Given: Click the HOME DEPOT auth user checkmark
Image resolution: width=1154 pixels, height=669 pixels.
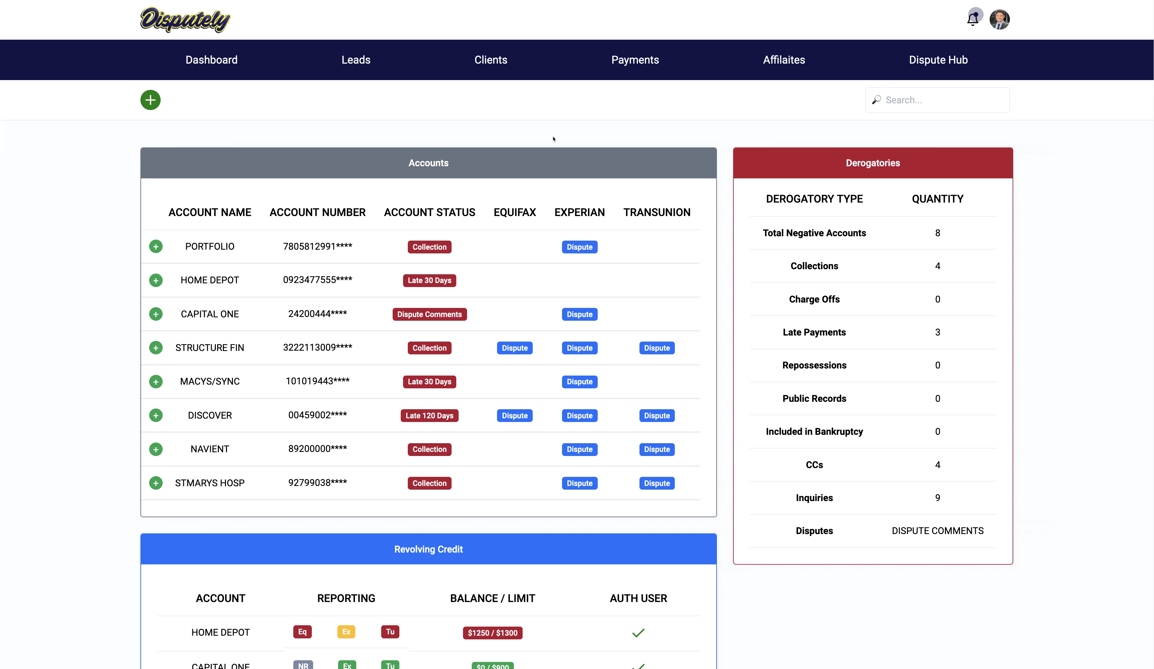Looking at the screenshot, I should click(x=638, y=633).
